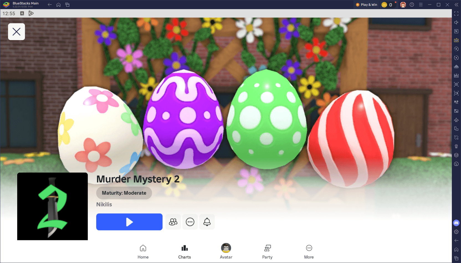Close the game details page with X
Screen dimensions: 461x263
pyautogui.click(x=16, y=32)
